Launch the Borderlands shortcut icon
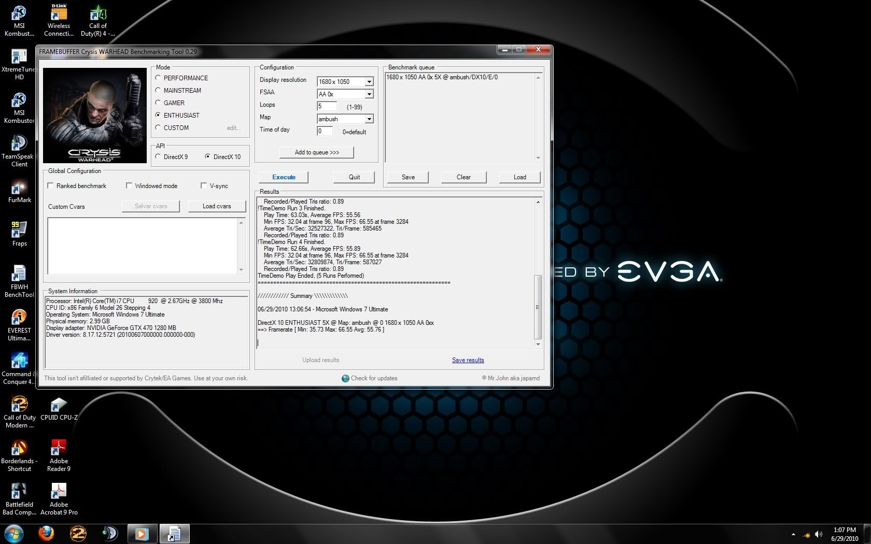 point(19,456)
